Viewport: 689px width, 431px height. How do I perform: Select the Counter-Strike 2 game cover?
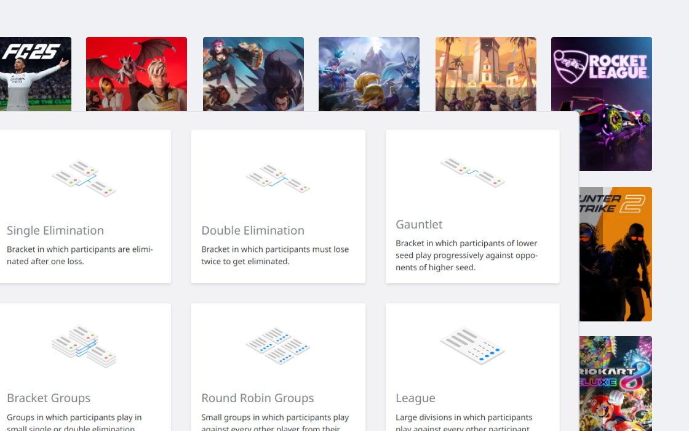pos(615,254)
